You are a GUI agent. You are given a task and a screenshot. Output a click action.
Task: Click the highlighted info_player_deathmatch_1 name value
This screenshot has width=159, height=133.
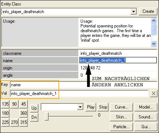[103, 60]
